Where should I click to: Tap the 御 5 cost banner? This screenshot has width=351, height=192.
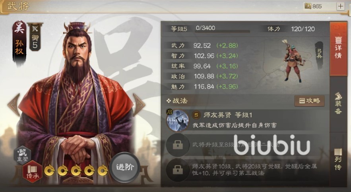(x=35, y=37)
